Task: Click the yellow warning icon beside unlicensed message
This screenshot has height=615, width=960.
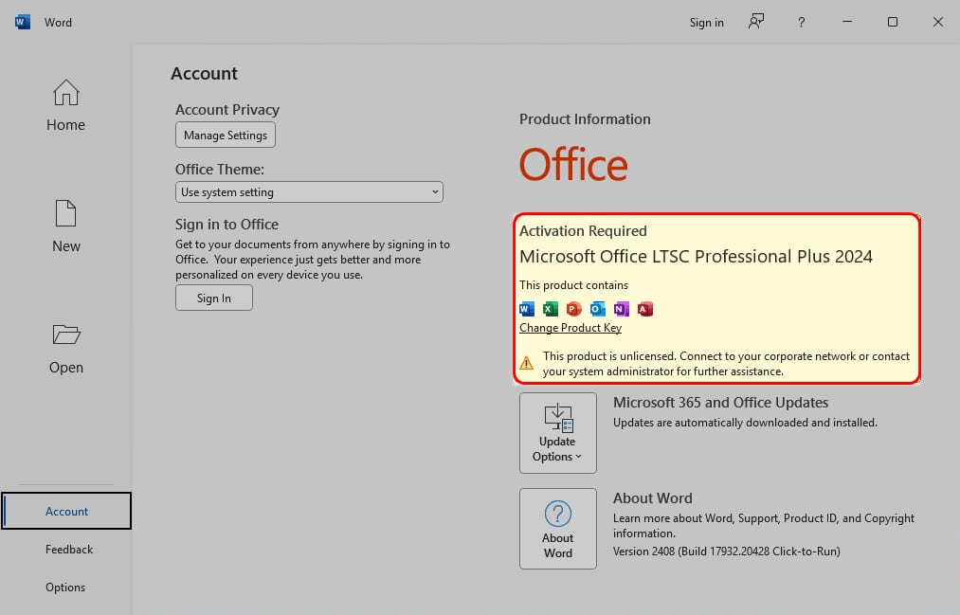Action: click(x=527, y=363)
